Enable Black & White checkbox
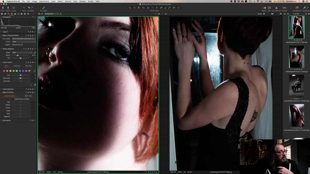310x174 pixels. pos(13,99)
